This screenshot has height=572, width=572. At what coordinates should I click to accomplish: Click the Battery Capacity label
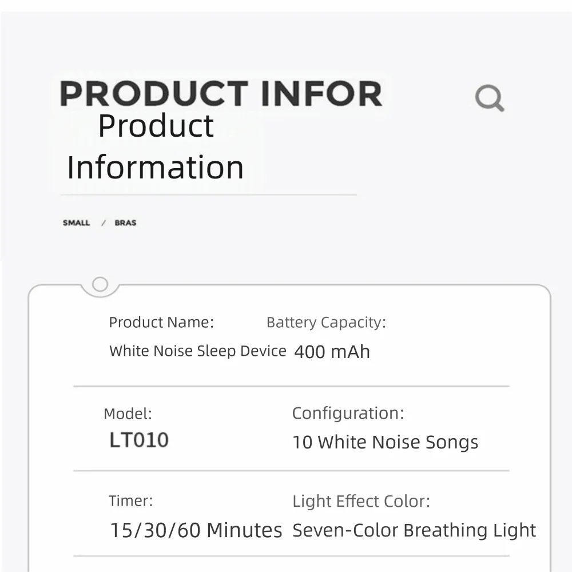326,323
